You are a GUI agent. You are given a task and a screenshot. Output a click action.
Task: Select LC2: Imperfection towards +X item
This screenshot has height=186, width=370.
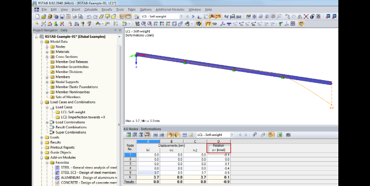(83, 117)
